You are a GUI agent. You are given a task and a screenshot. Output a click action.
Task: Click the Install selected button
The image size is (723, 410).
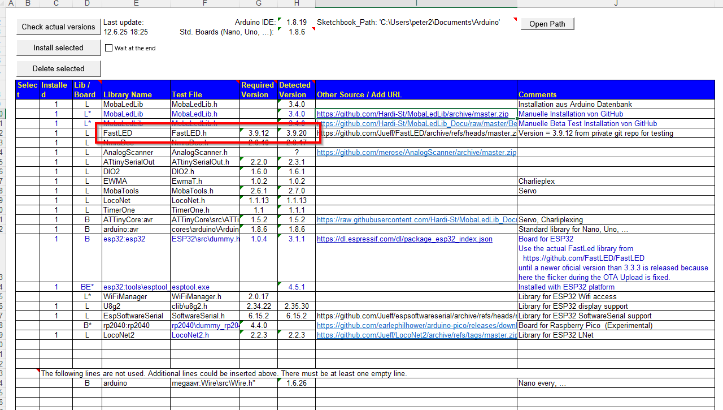pyautogui.click(x=59, y=48)
